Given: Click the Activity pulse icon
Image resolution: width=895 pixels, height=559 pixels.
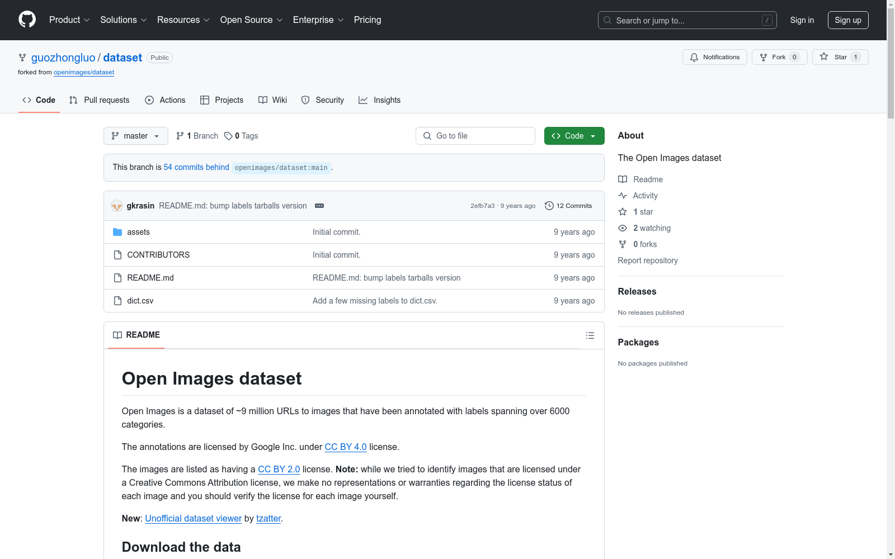Looking at the screenshot, I should coord(623,196).
